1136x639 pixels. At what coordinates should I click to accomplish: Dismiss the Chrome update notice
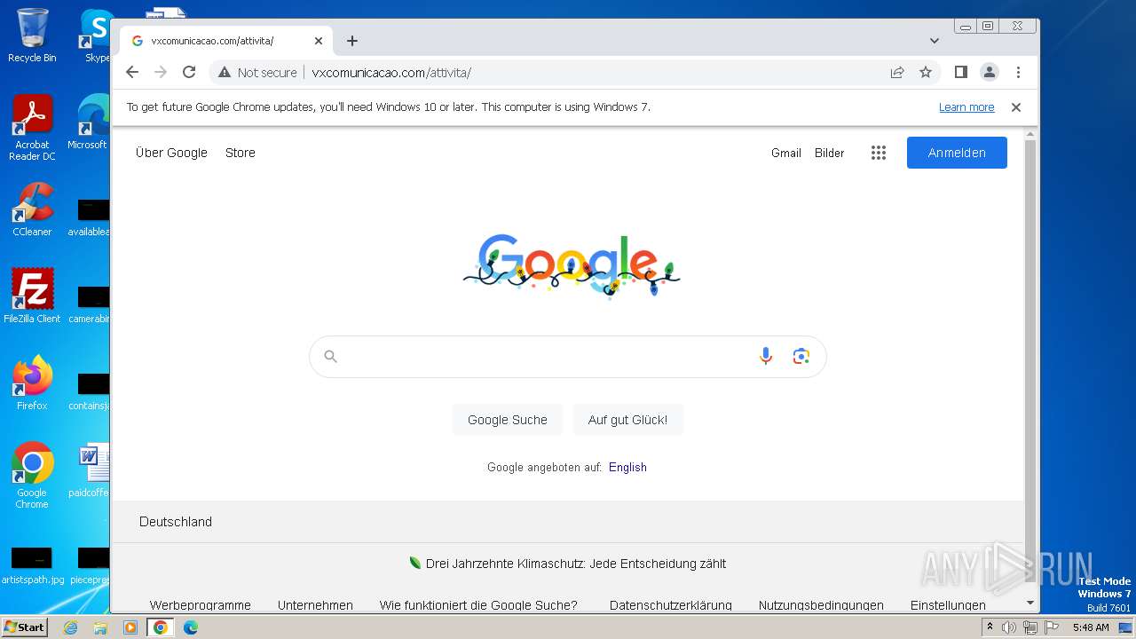point(1016,107)
